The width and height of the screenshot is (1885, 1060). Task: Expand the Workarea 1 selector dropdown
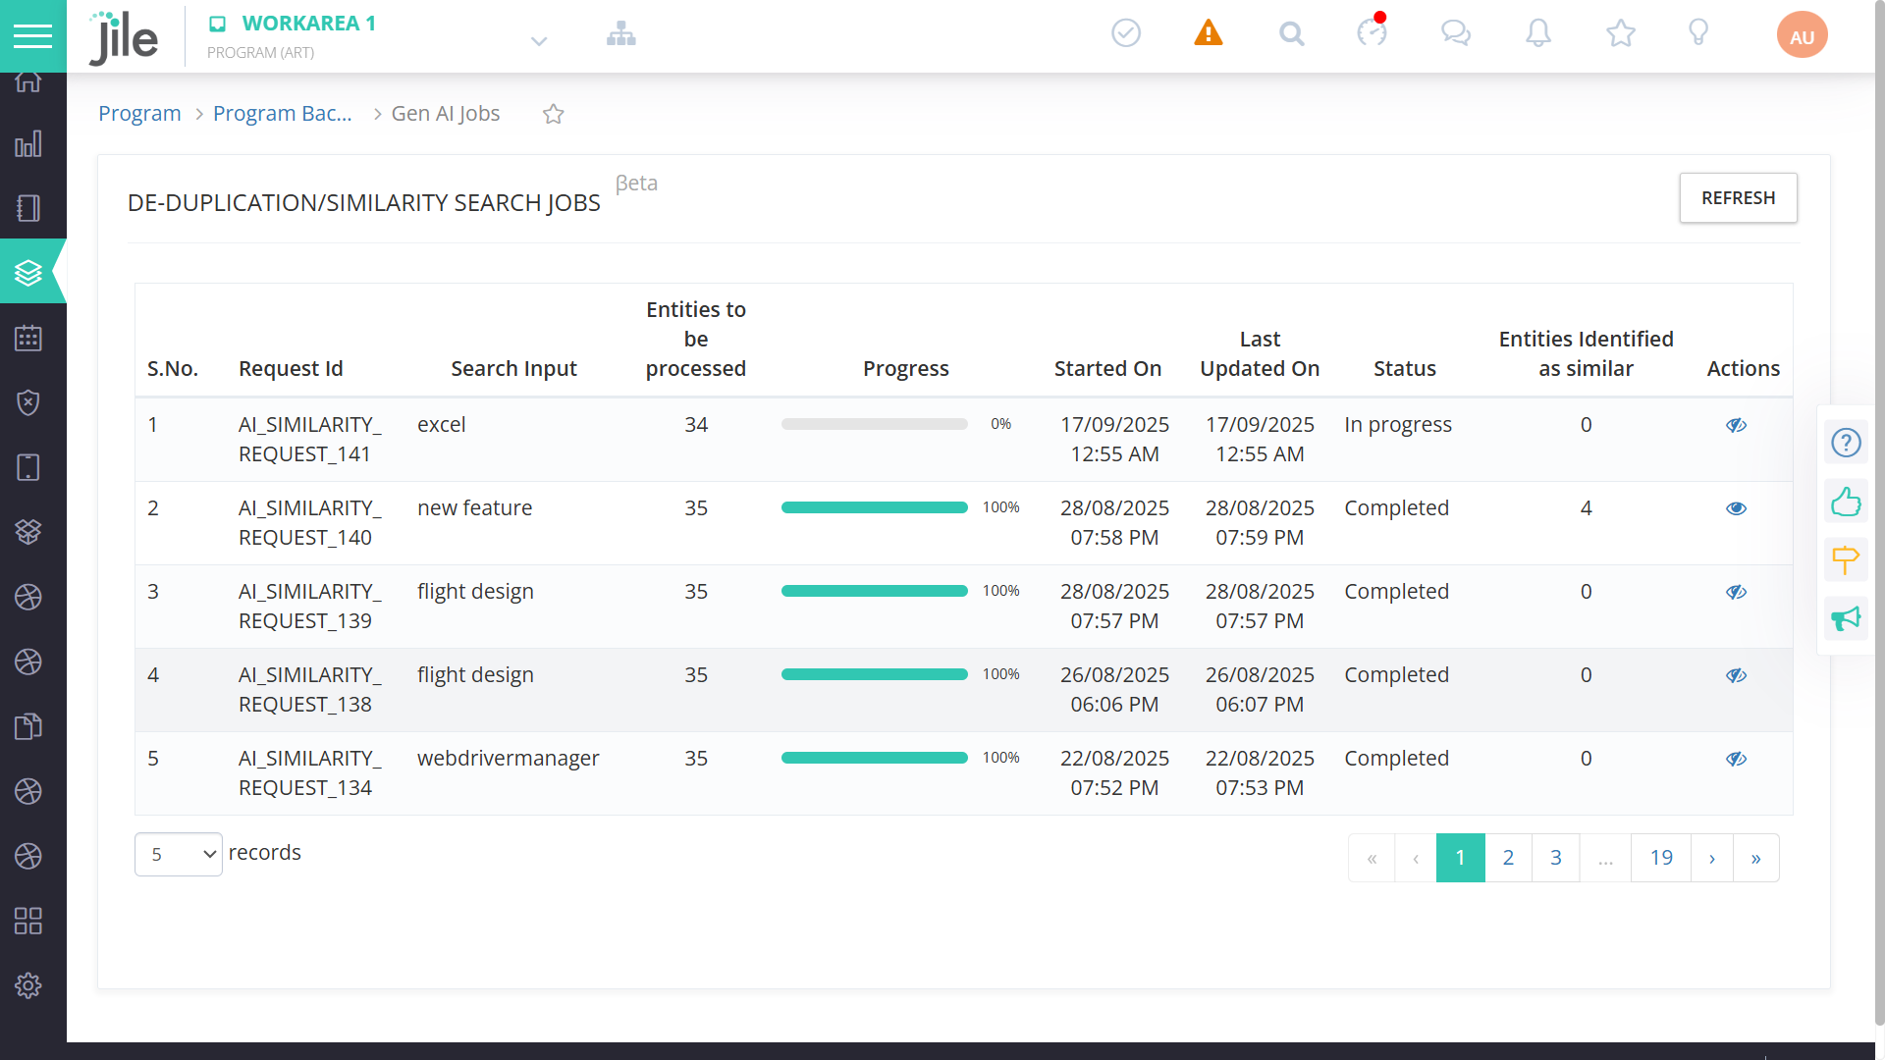tap(538, 41)
